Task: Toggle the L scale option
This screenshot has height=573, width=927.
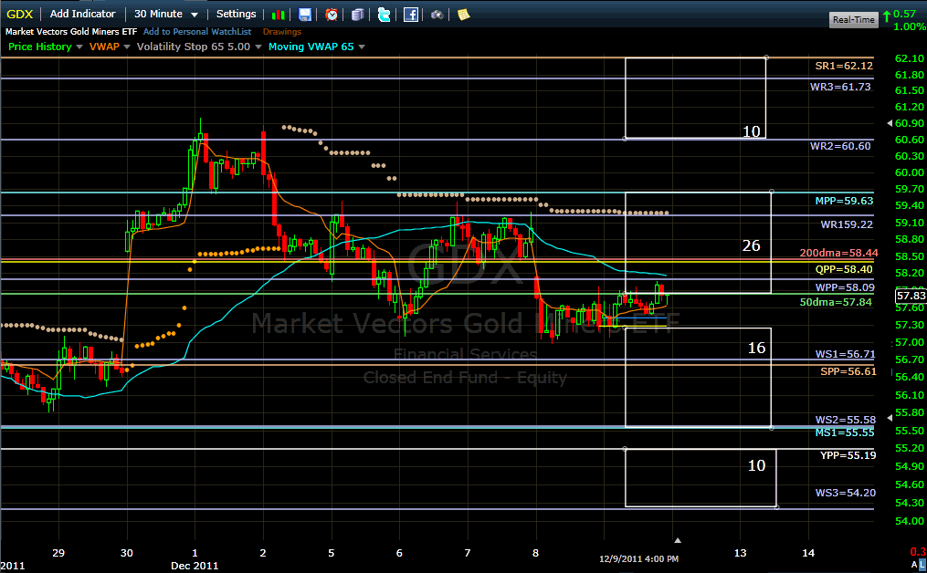Action: [x=922, y=566]
